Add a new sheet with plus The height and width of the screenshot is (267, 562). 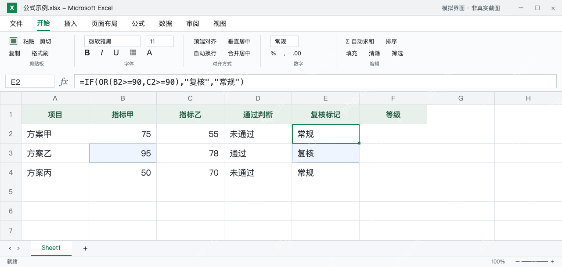pos(85,249)
